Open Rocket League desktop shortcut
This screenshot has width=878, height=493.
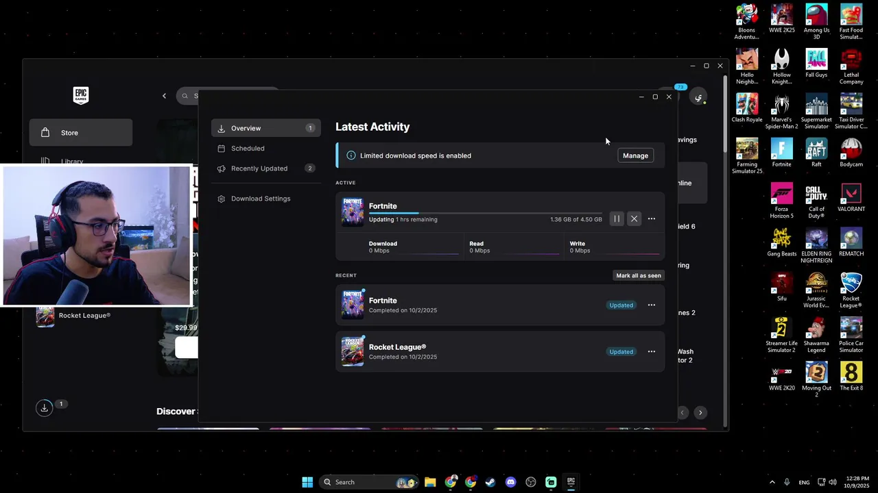click(851, 290)
